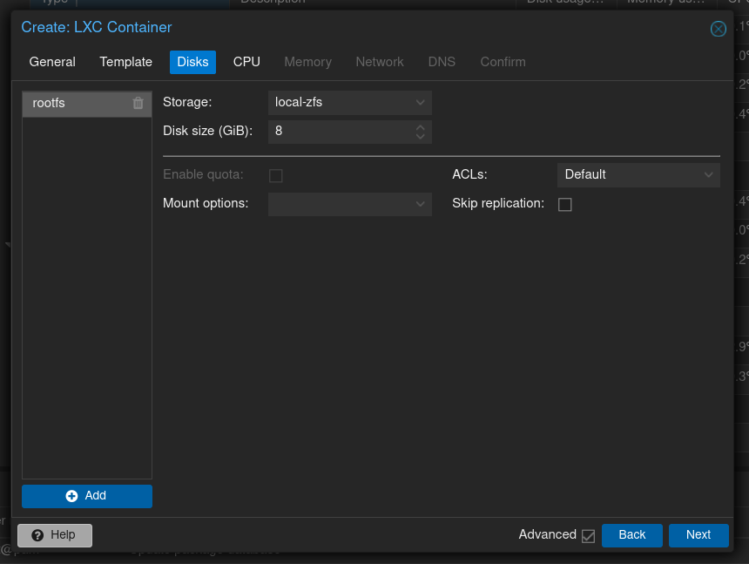Select the Disks tab
The width and height of the screenshot is (749, 564).
[x=192, y=62]
